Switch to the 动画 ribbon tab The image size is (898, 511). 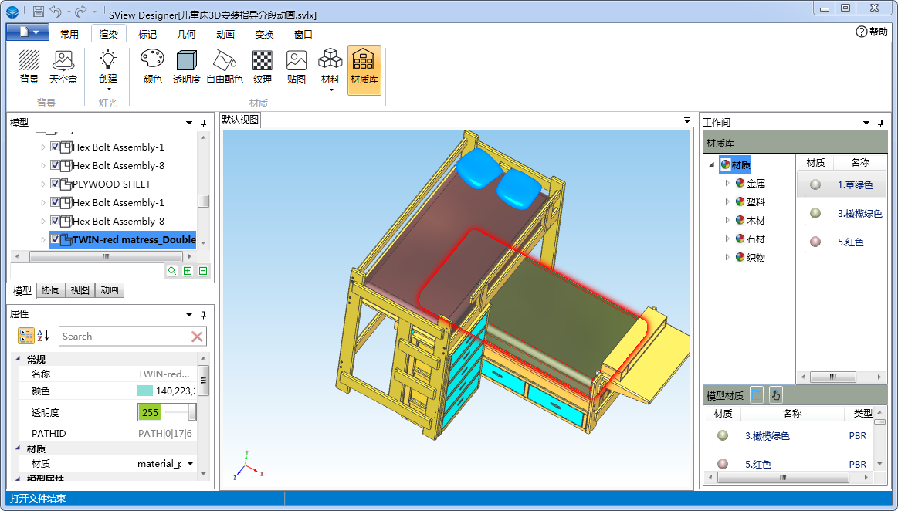pyautogui.click(x=225, y=34)
